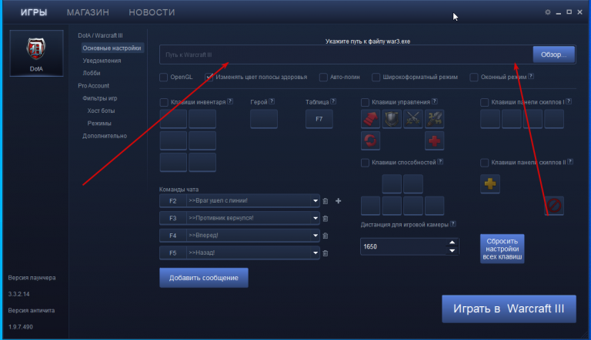Open the ИГРЫ tab
This screenshot has width=591, height=340.
click(34, 12)
